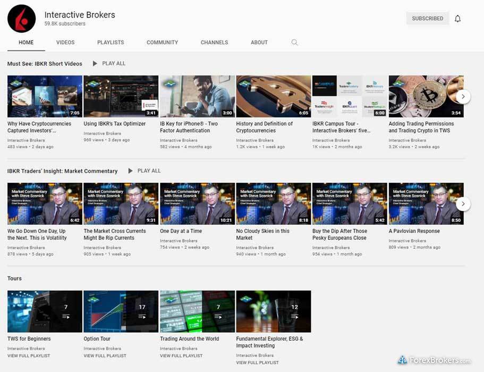Open IBKR Campus Tour video thumbnail
Image resolution: width=484 pixels, height=372 pixels.
tap(350, 96)
